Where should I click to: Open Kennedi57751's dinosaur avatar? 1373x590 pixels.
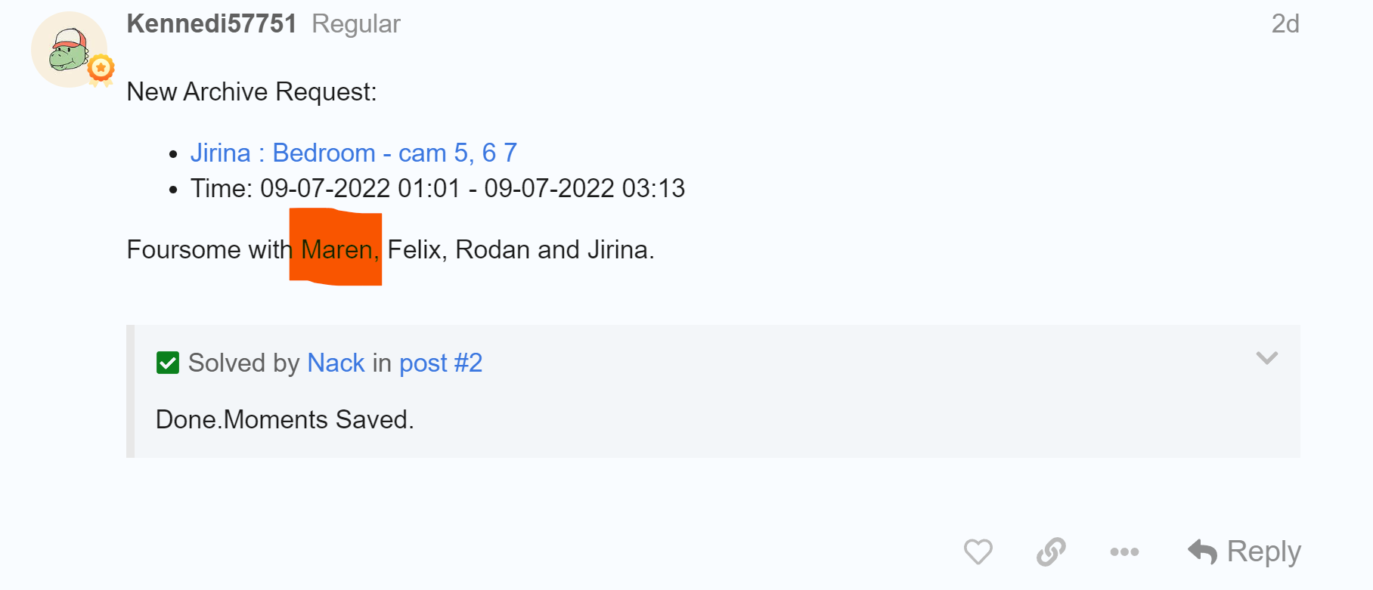click(67, 50)
